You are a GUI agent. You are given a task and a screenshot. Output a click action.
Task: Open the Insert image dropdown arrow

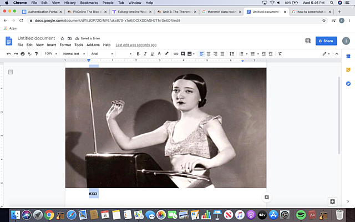[x=194, y=54]
